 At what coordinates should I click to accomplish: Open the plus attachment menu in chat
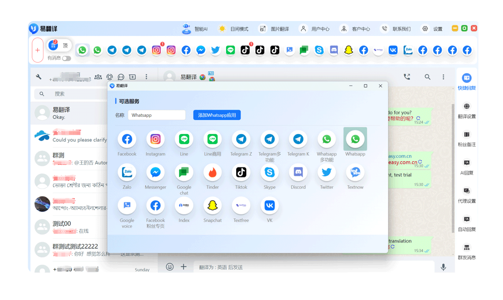[183, 267]
